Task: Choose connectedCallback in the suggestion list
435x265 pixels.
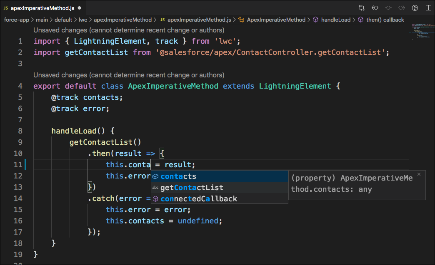Action: [220, 198]
